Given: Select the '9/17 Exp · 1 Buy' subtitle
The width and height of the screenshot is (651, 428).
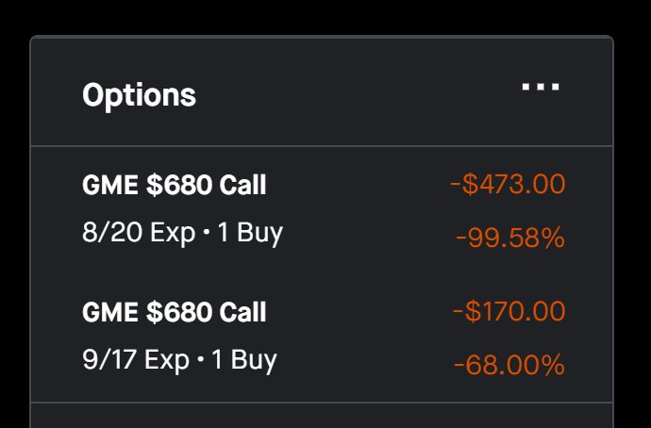Looking at the screenshot, I should 180,360.
